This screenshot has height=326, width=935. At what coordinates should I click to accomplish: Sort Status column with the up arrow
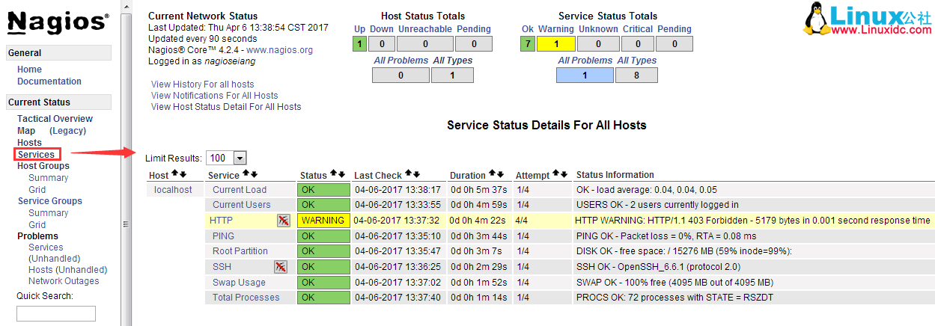[334, 176]
